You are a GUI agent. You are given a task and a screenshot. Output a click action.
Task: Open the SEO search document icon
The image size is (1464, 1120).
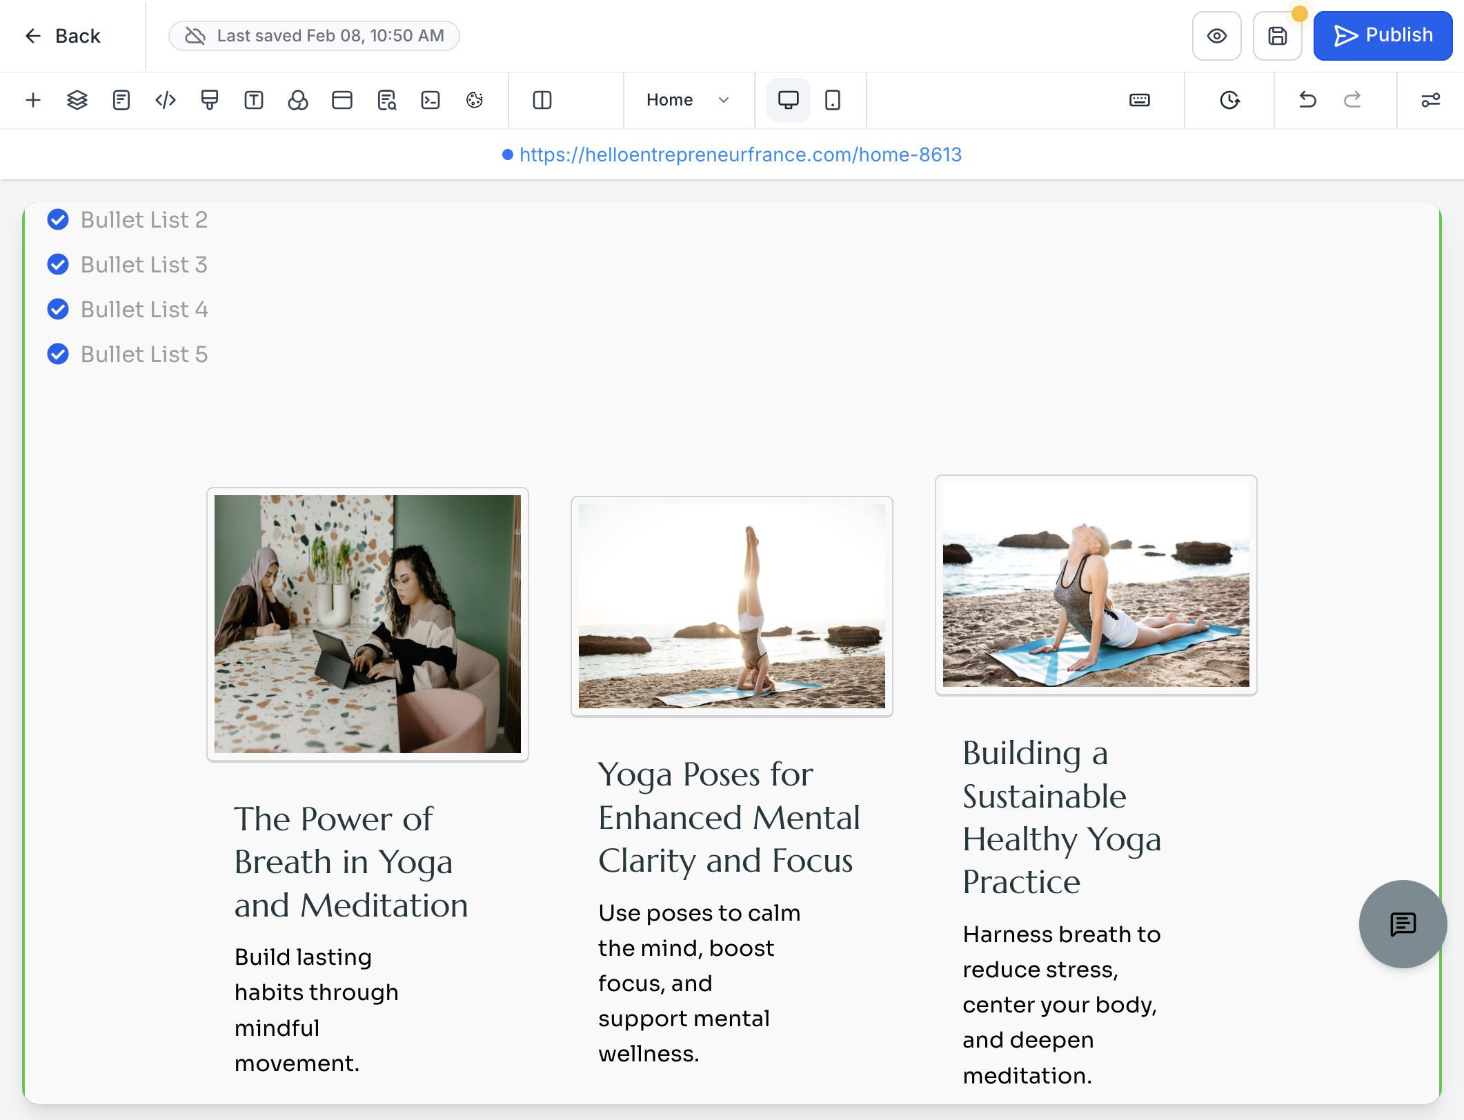pos(386,100)
